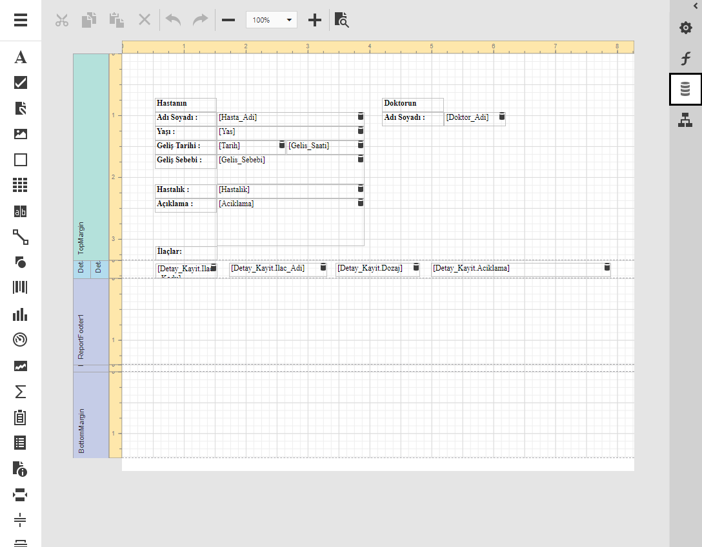Select the Label tool in toolbox
This screenshot has width=702, height=547.
click(21, 57)
